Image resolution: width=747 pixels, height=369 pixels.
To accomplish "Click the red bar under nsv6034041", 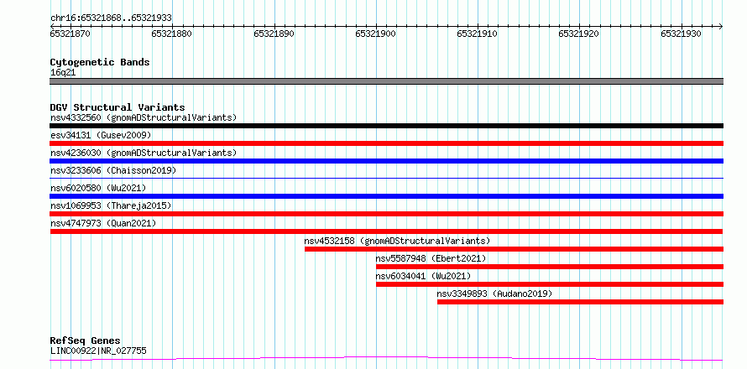I will tap(550, 284).
